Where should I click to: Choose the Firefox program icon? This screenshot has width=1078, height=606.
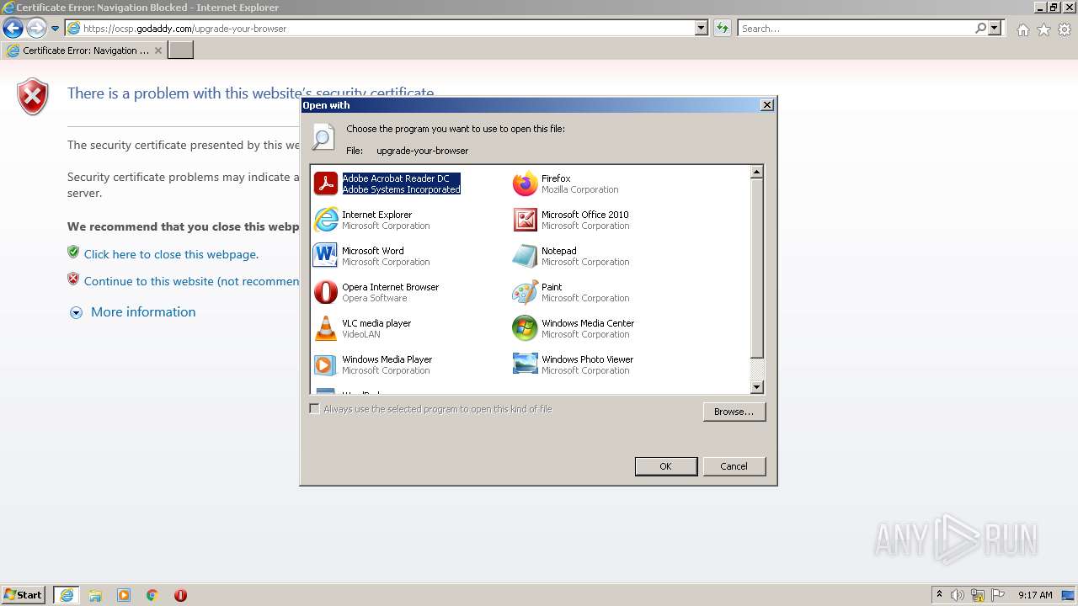point(526,183)
